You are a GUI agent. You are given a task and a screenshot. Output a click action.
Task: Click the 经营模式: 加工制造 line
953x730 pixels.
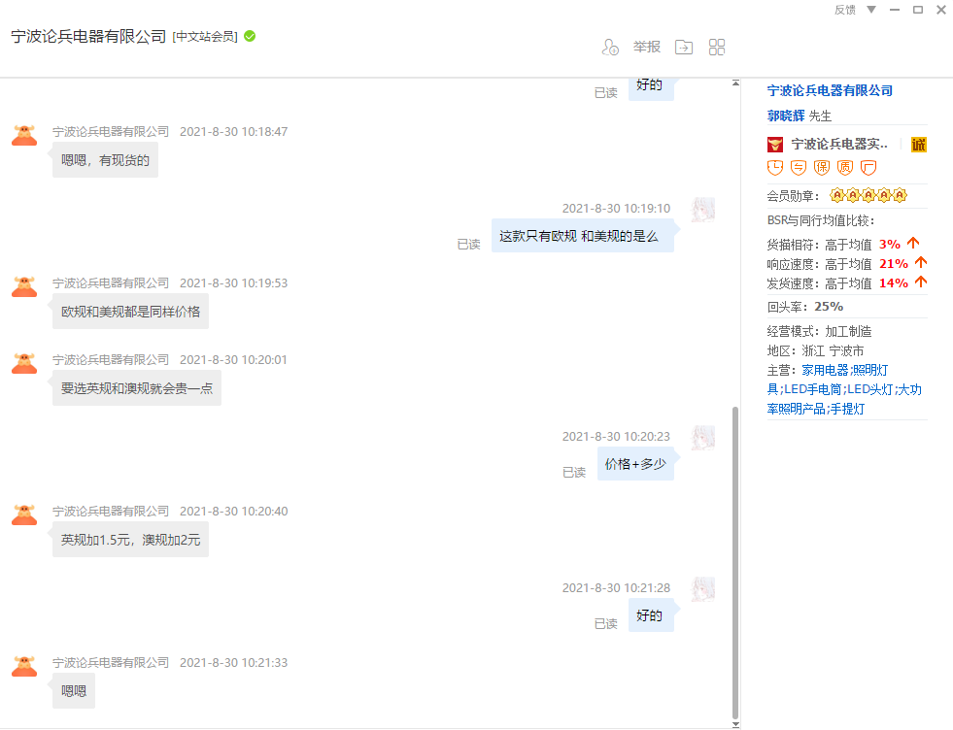(819, 332)
